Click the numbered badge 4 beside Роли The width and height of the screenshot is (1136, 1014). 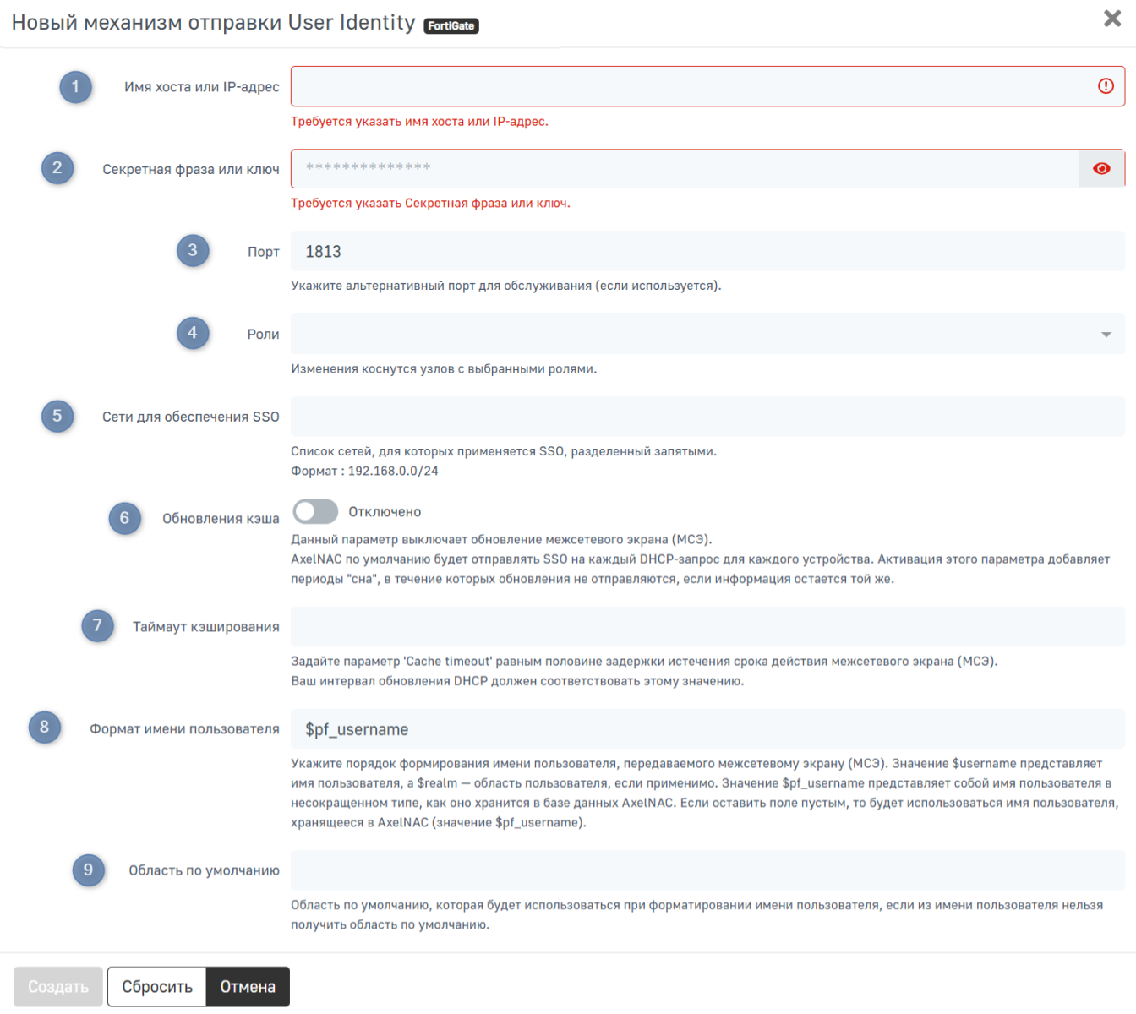coord(193,333)
